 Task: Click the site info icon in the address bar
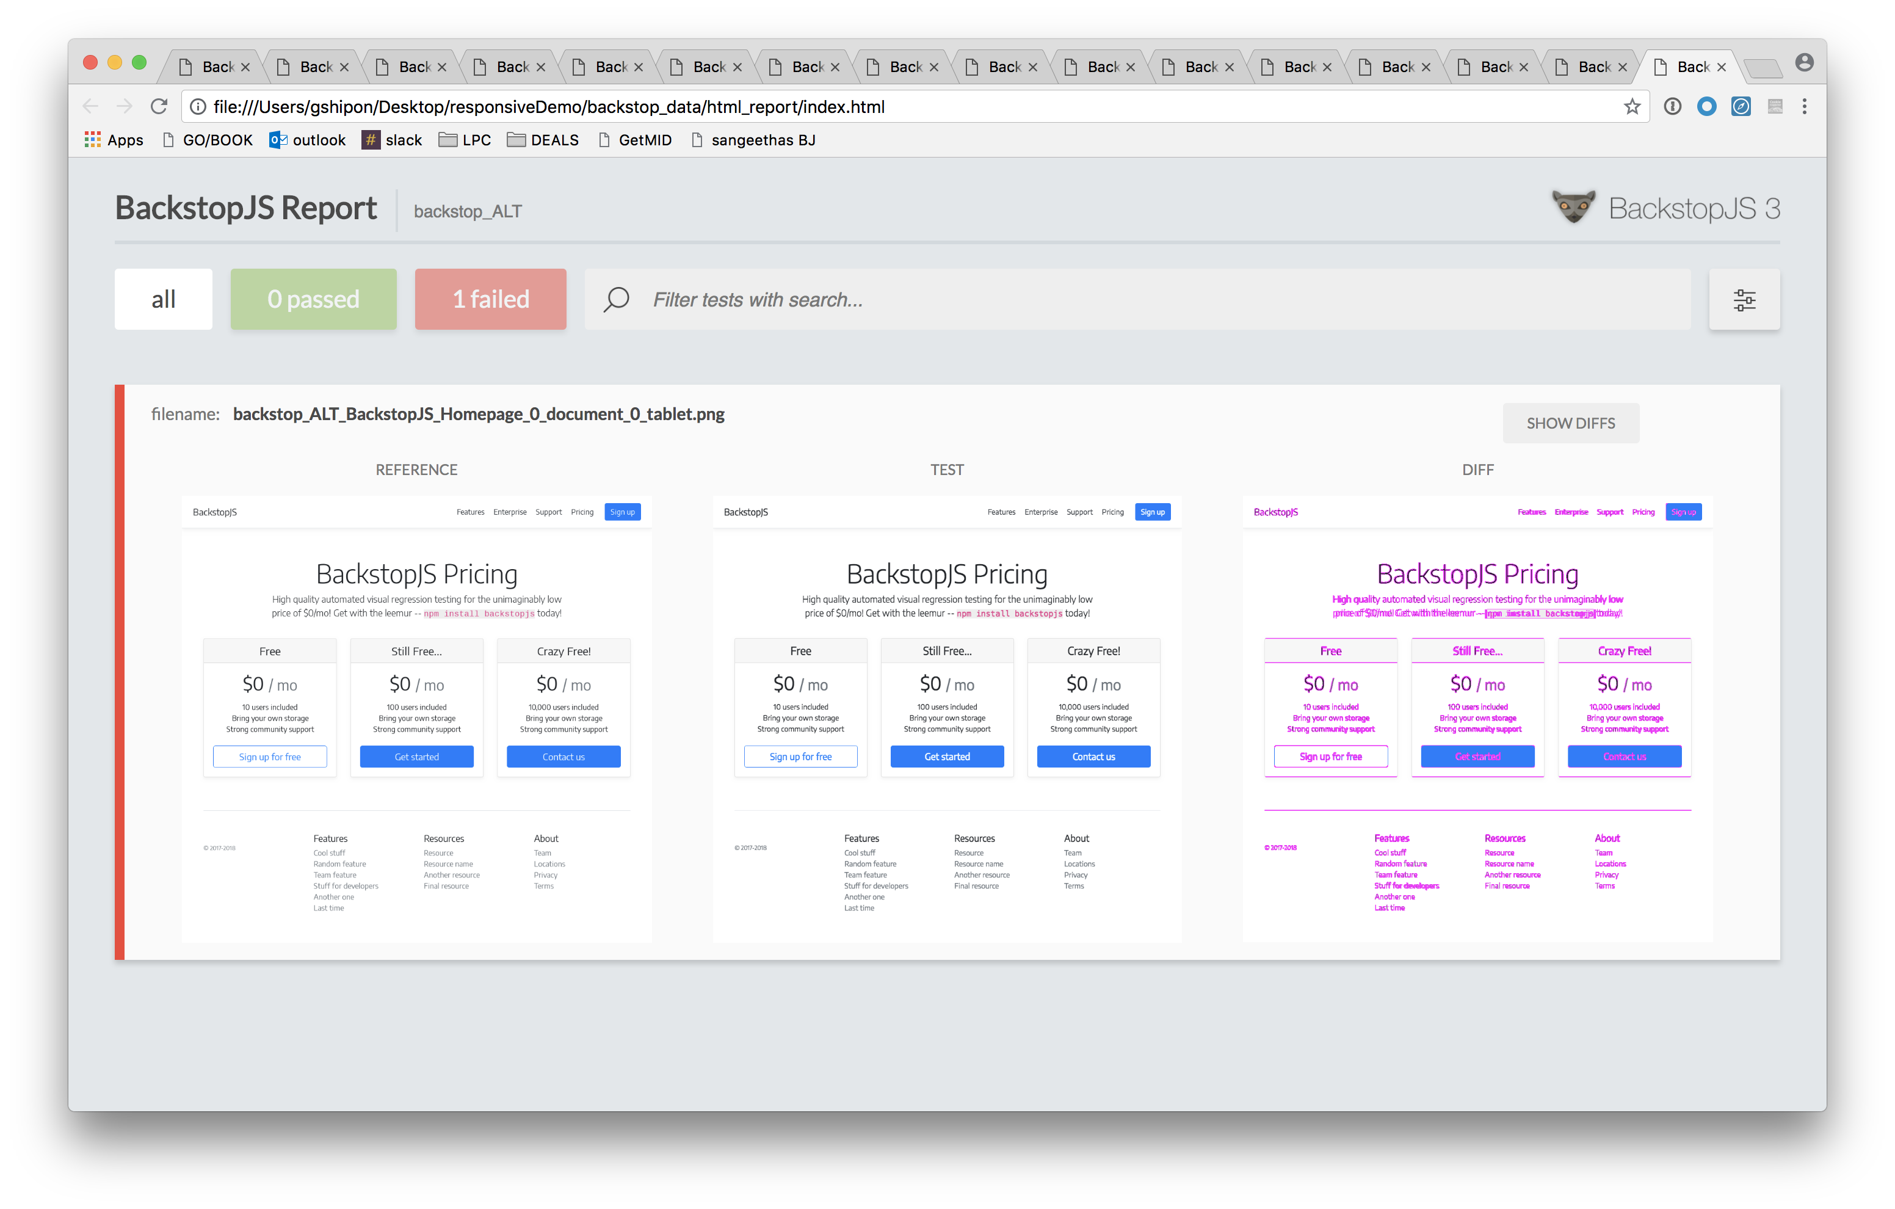[x=198, y=106]
